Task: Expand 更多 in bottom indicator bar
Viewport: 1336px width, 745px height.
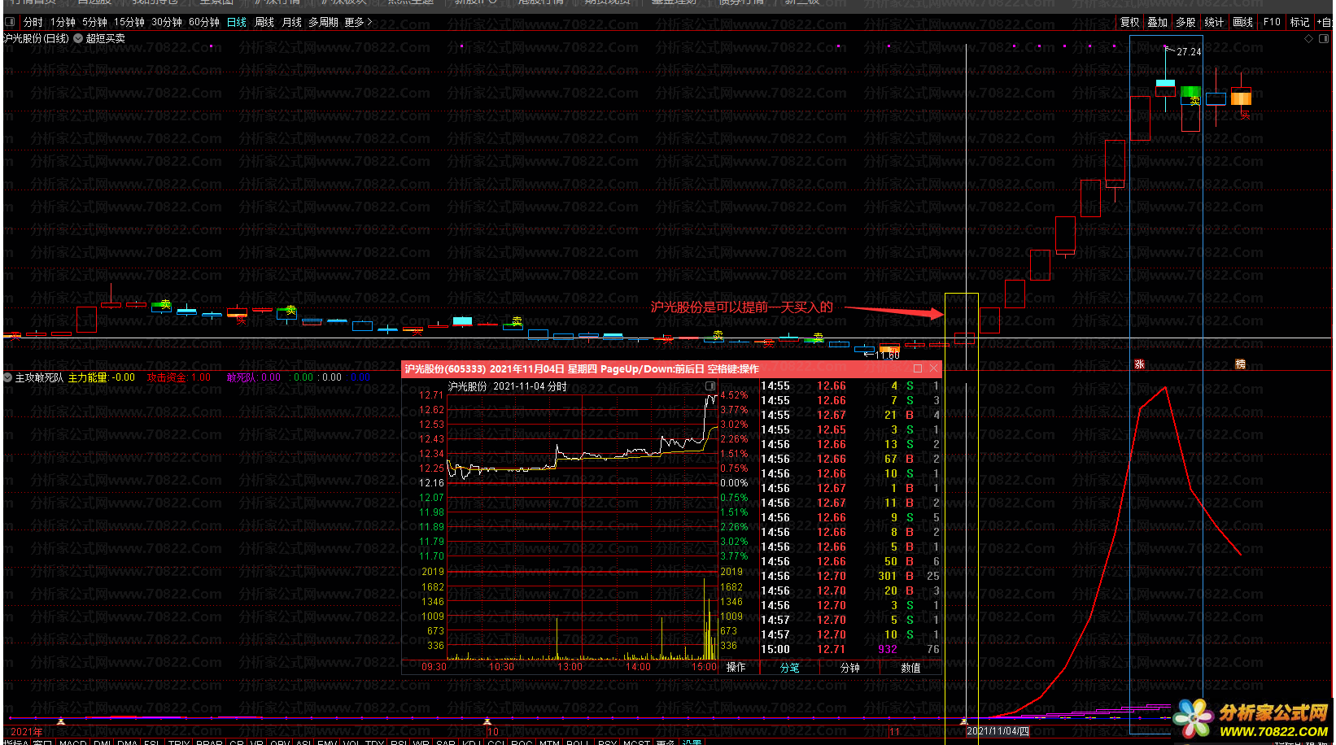Action: [666, 742]
